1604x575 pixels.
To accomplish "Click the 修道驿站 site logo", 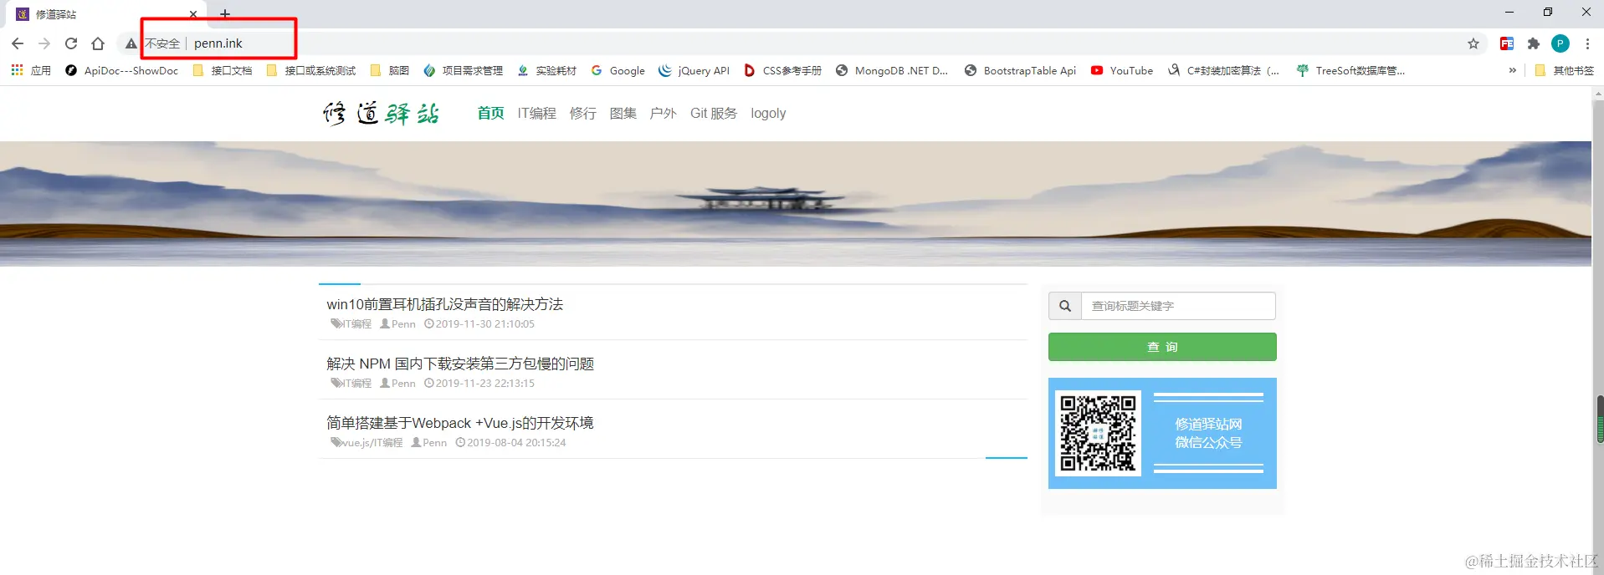I will (382, 113).
